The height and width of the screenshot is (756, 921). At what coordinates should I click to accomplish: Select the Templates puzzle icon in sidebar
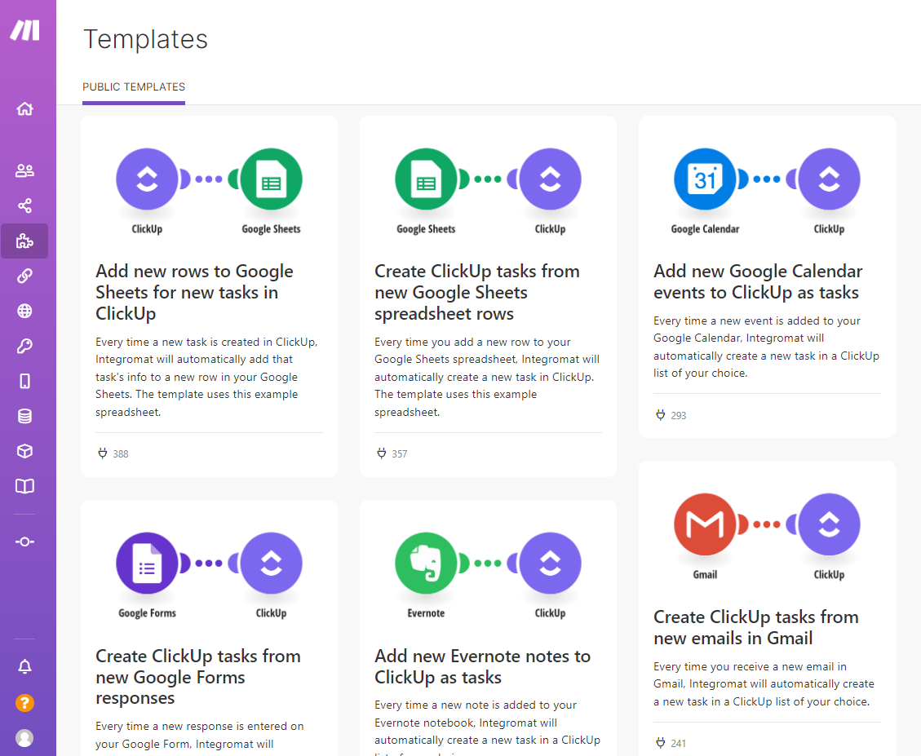coord(24,241)
